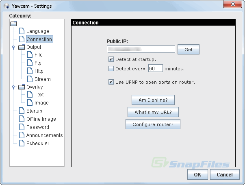245x185 pixels.
Task: Click the page icon beside Startup
Action: [x=22, y=111]
